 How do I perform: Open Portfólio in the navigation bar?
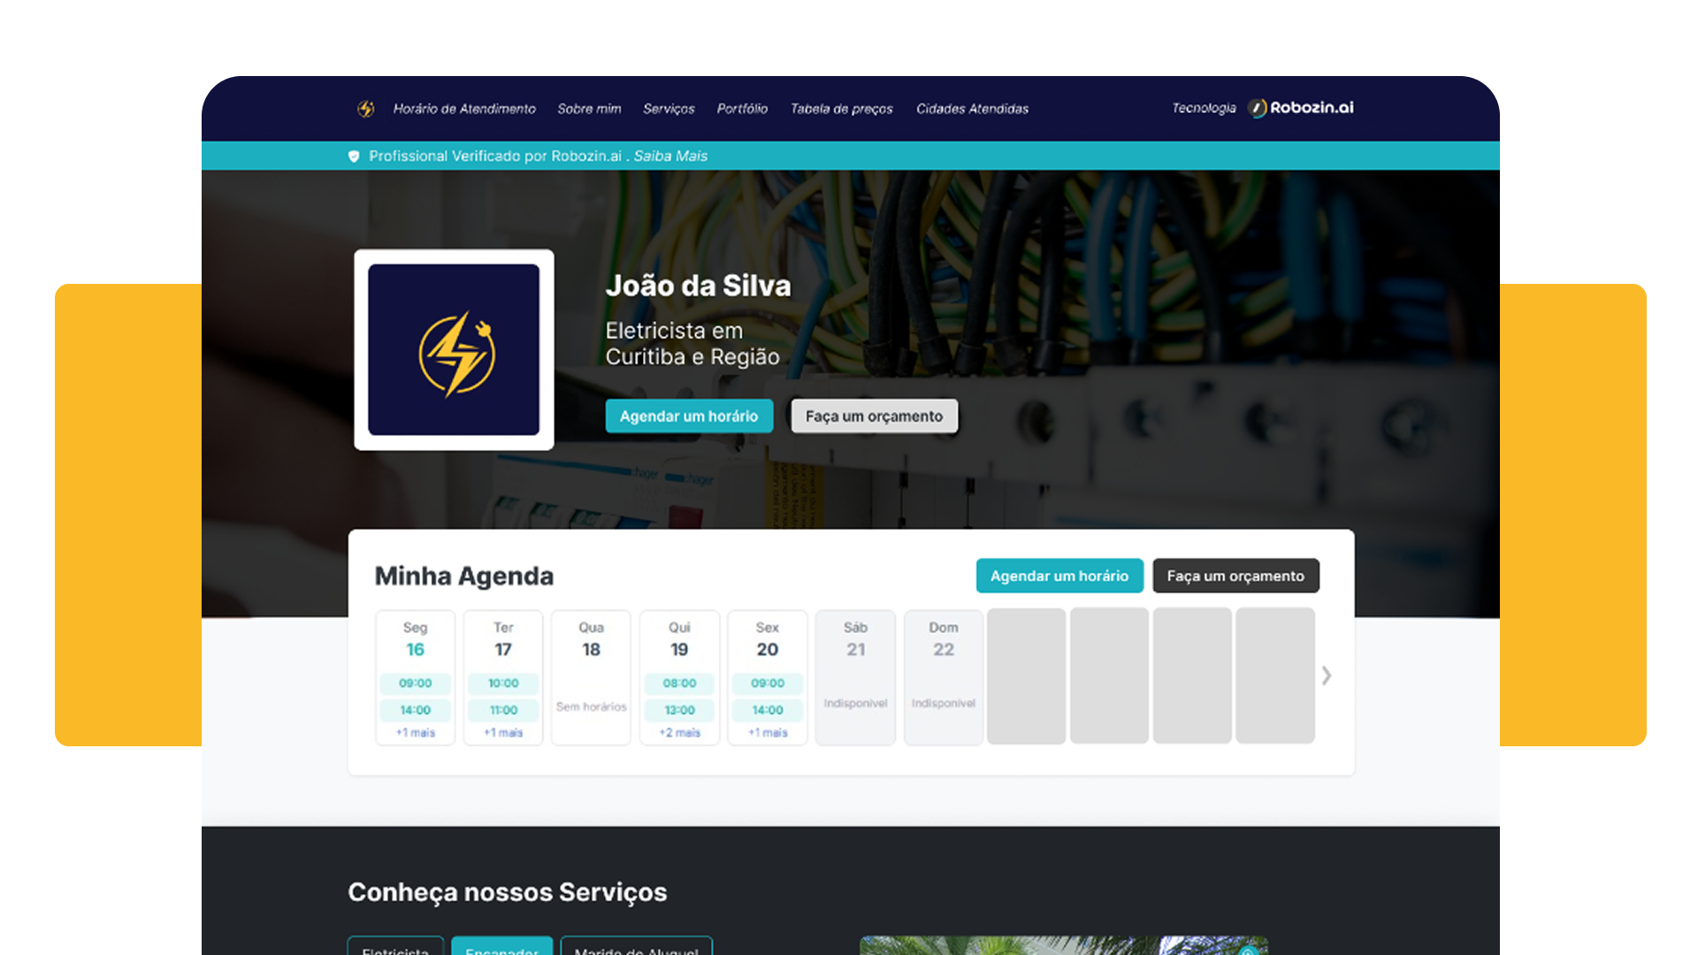[742, 109]
